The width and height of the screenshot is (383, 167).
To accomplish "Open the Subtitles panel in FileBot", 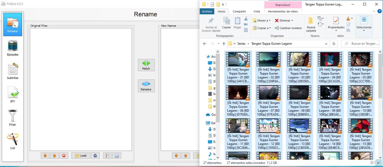I will pos(13,71).
